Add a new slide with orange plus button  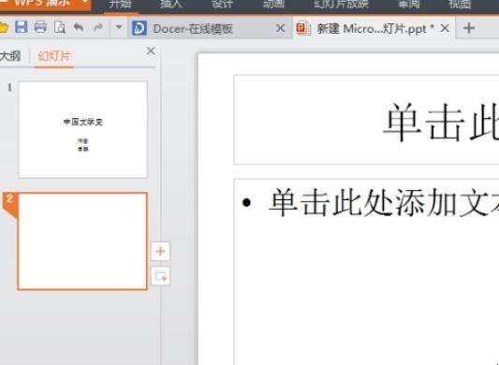click(x=160, y=252)
